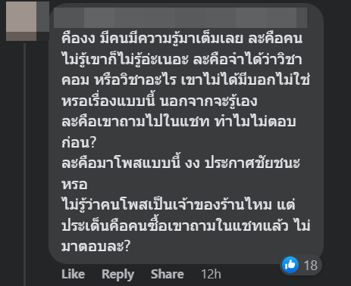Image resolution: width=351 pixels, height=286 pixels.
Task: Open the 12h timestamp permalink
Action: 211,274
